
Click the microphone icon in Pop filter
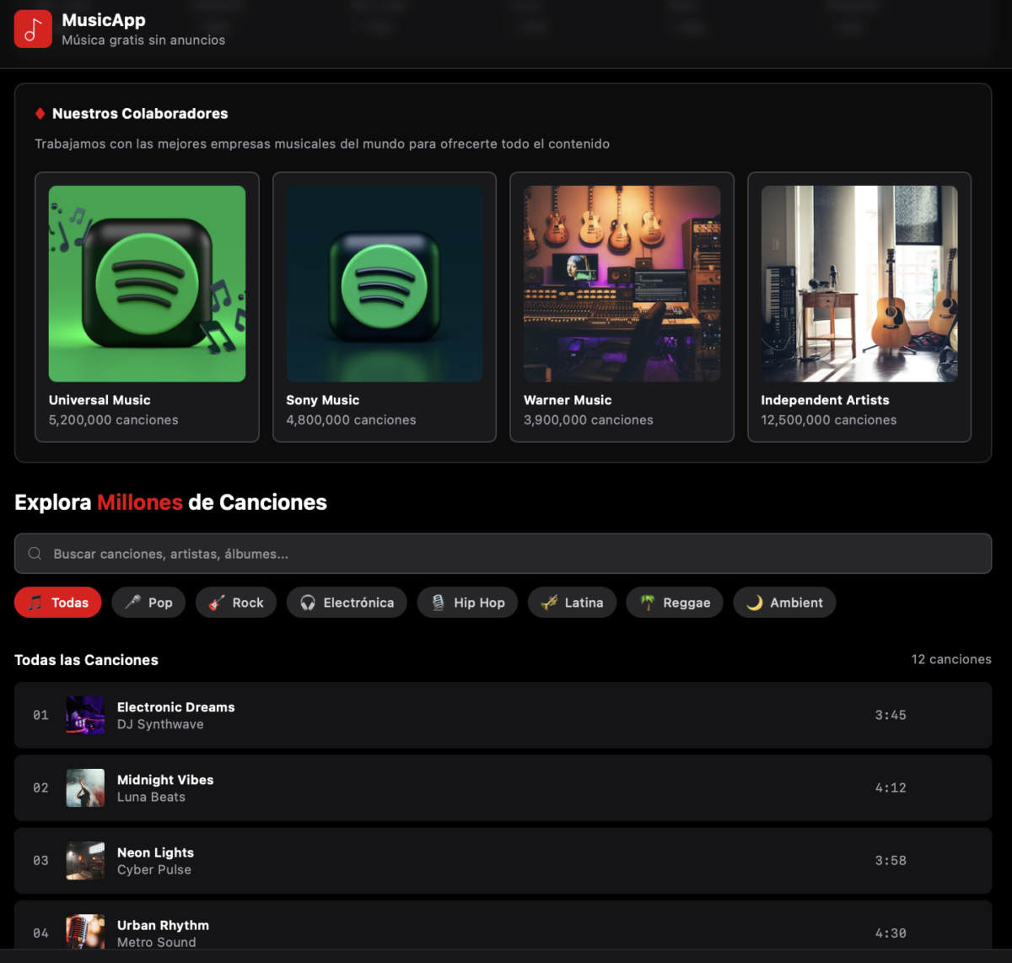tap(132, 603)
